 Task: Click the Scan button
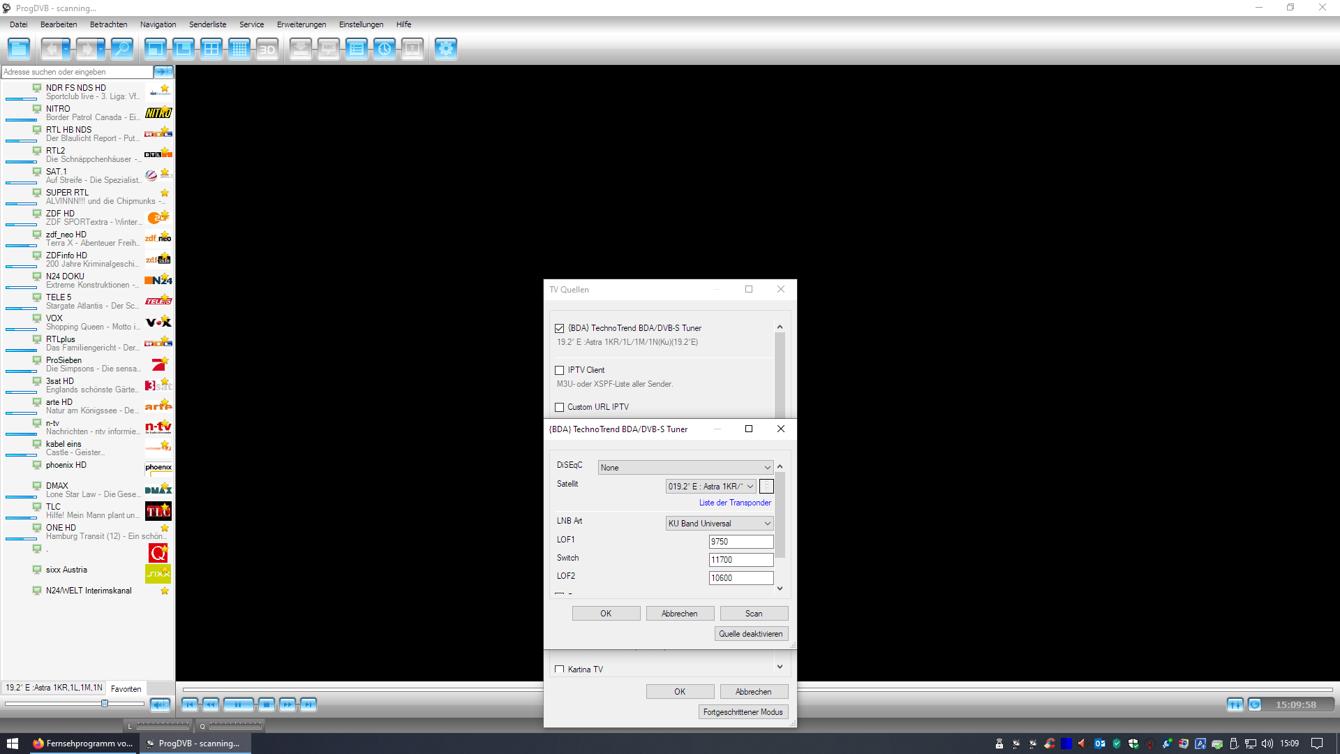(x=754, y=614)
